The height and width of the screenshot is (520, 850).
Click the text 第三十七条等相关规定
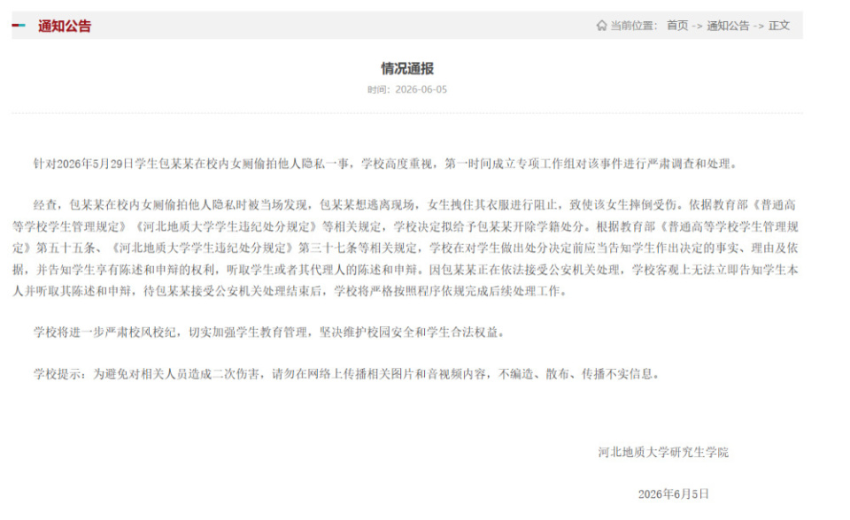point(358,249)
